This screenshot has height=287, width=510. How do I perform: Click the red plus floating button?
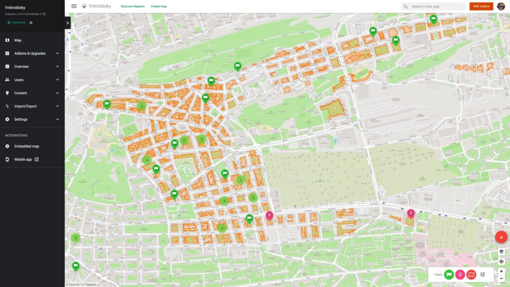pos(501,237)
